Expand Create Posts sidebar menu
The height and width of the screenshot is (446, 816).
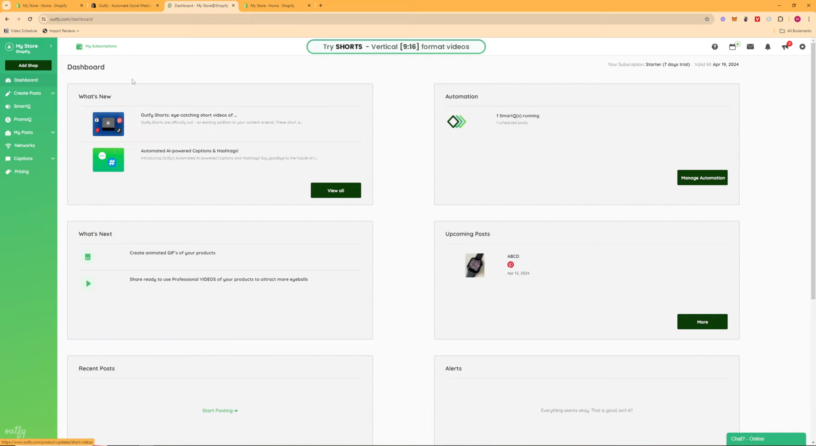click(53, 93)
